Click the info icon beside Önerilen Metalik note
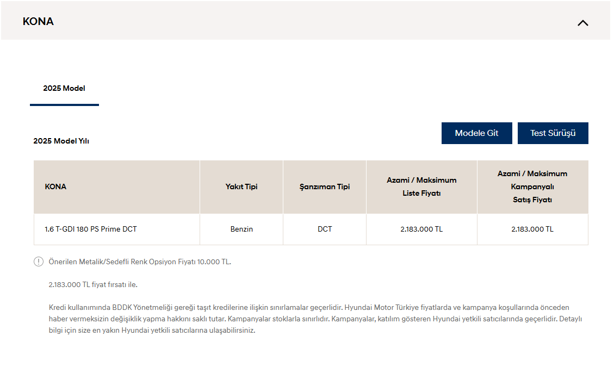Viewport: 614px width, 367px height. point(39,262)
